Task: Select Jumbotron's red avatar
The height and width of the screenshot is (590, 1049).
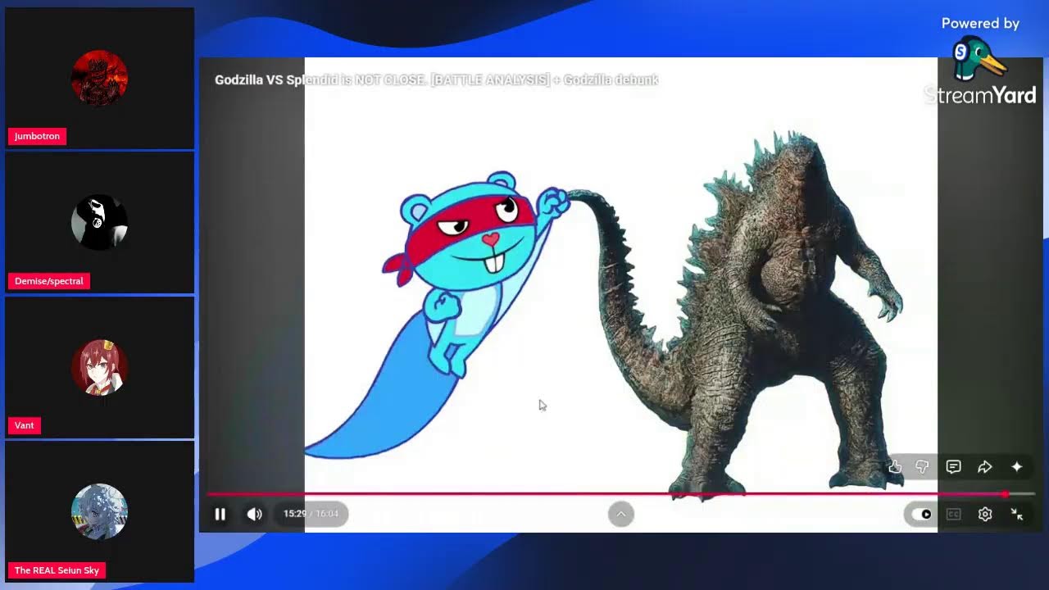Action: click(99, 78)
